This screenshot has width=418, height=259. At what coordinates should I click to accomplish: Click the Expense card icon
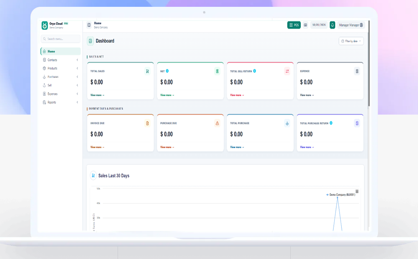tap(357, 71)
